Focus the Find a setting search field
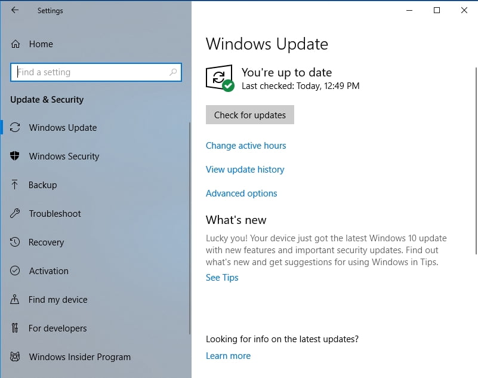 [x=96, y=72]
